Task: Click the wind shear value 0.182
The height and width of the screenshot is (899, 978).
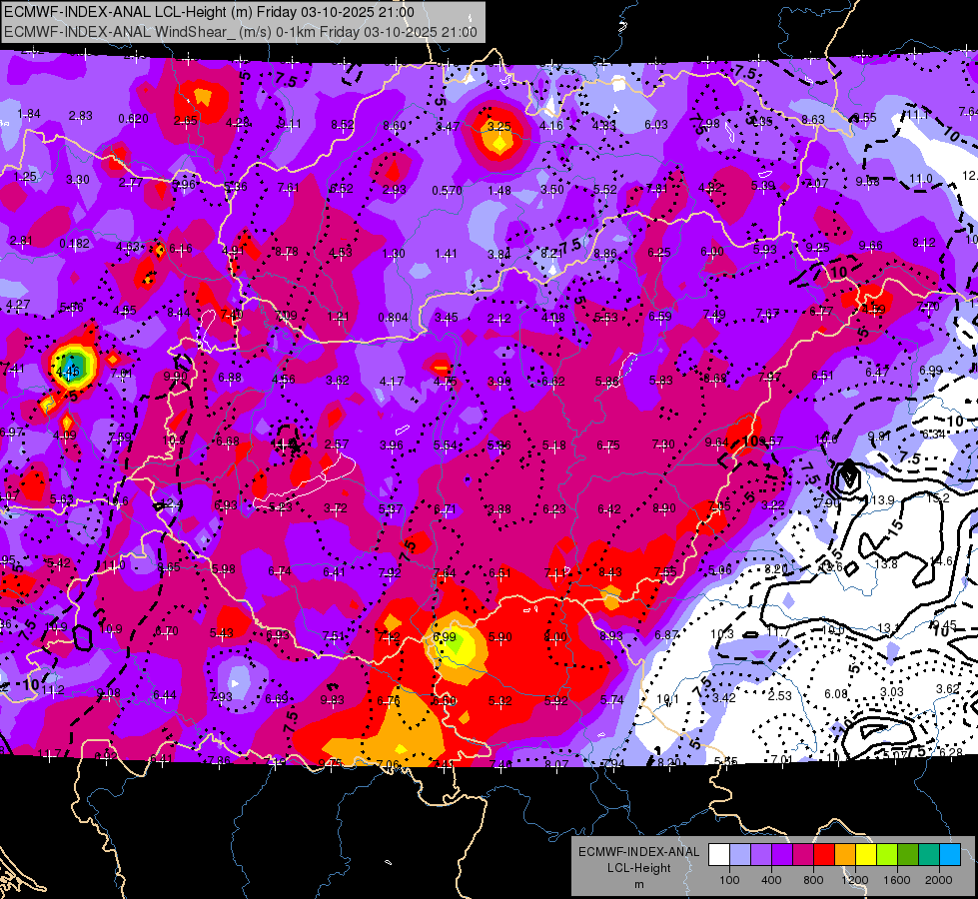Action: click(x=74, y=244)
